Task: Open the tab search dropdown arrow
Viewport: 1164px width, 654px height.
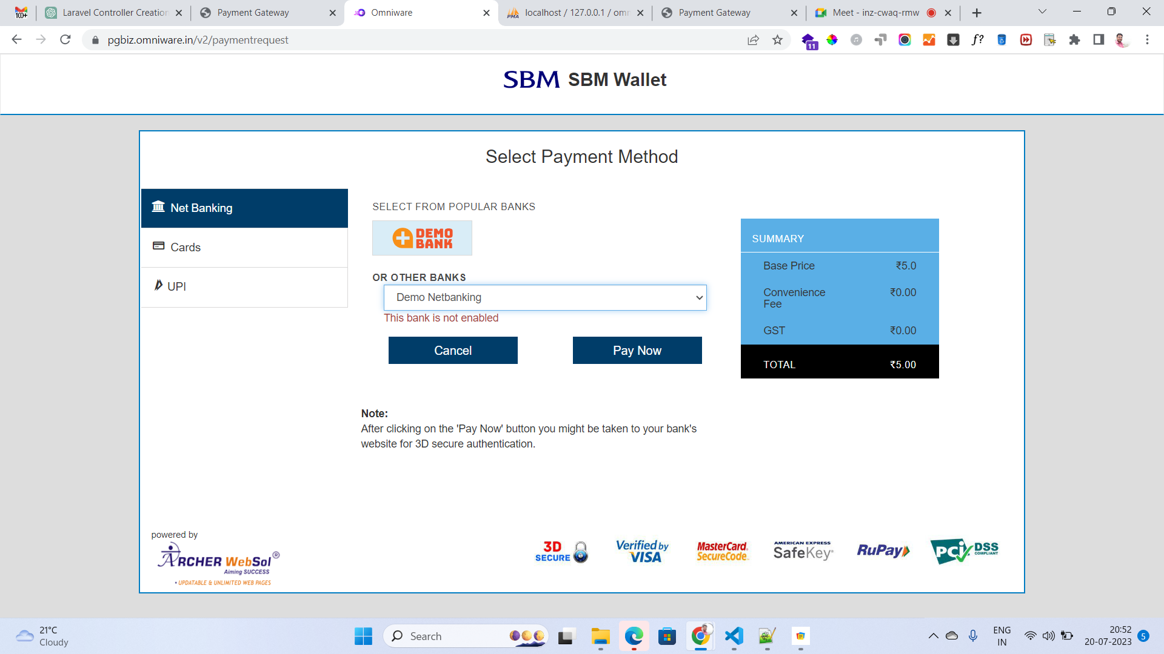Action: point(1043,12)
